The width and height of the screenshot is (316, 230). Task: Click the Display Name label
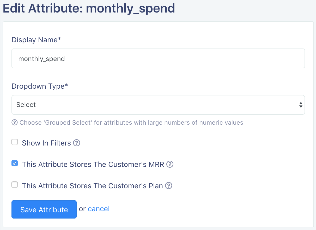coord(36,40)
